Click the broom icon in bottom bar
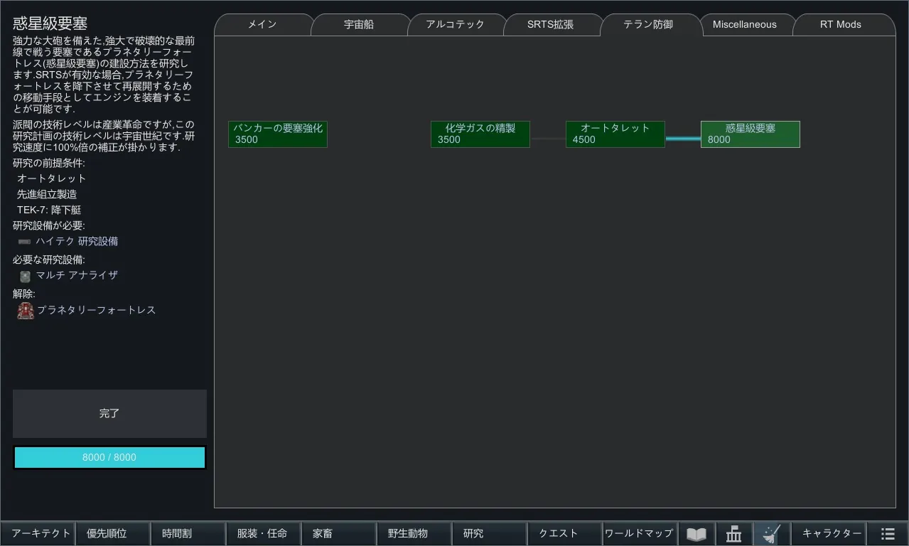The image size is (909, 546). [x=772, y=534]
